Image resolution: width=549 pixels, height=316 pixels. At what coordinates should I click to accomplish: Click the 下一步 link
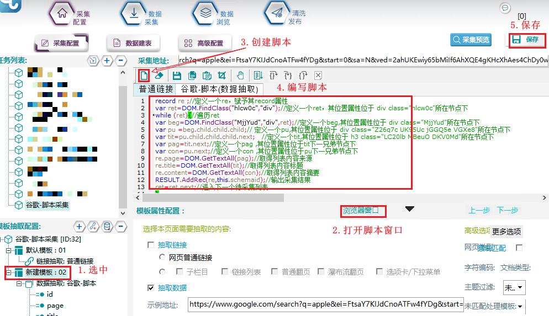508,210
